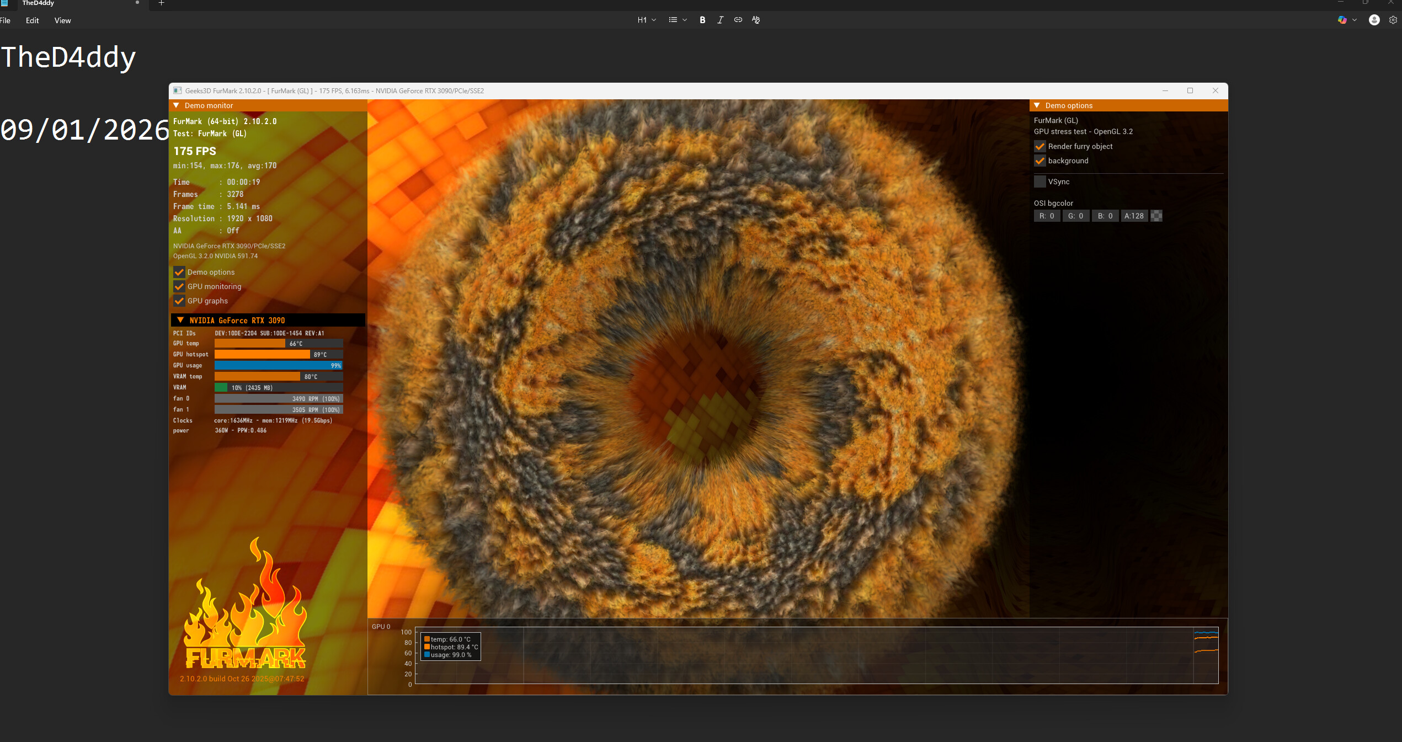Image resolution: width=1402 pixels, height=742 pixels.
Task: Click the clear formatting icon
Action: (756, 20)
